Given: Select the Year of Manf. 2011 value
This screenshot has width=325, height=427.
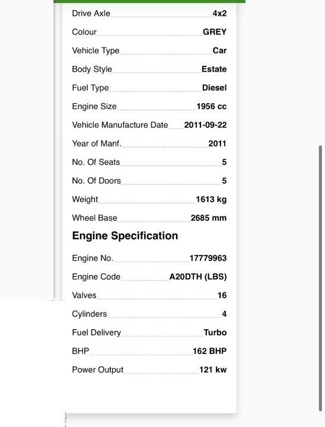Looking at the screenshot, I should coord(218,144).
